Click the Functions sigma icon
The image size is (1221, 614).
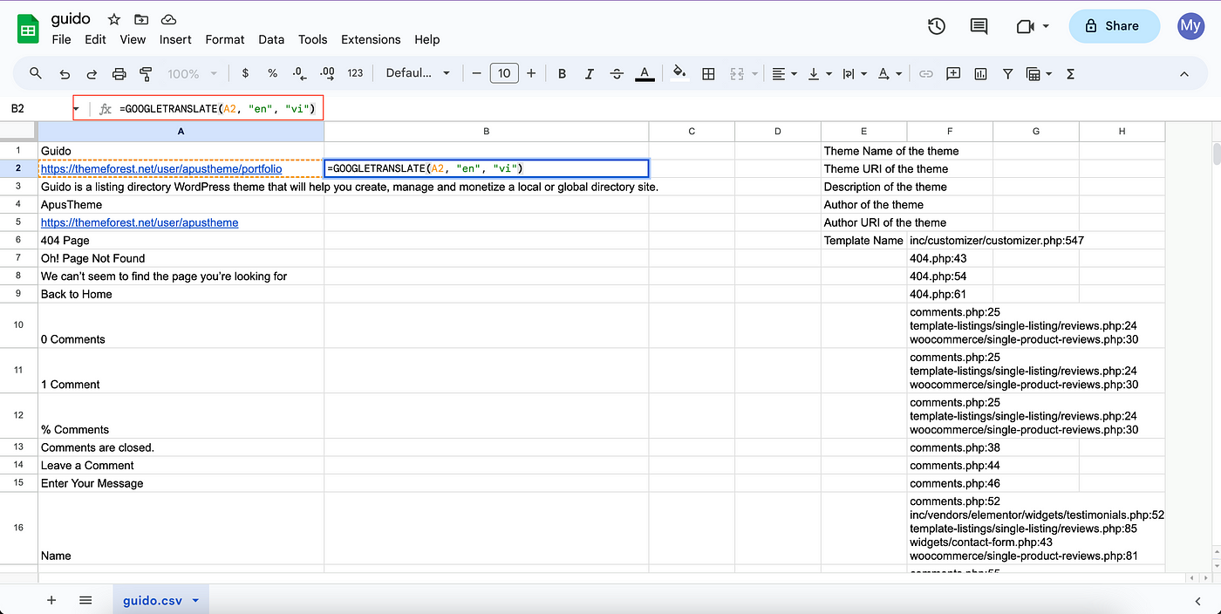(1070, 73)
